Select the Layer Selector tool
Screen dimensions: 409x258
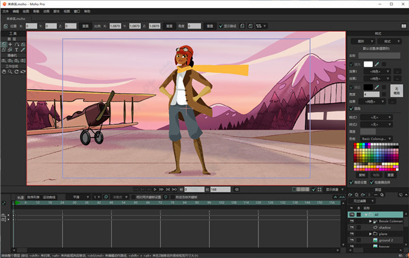click(x=10, y=50)
